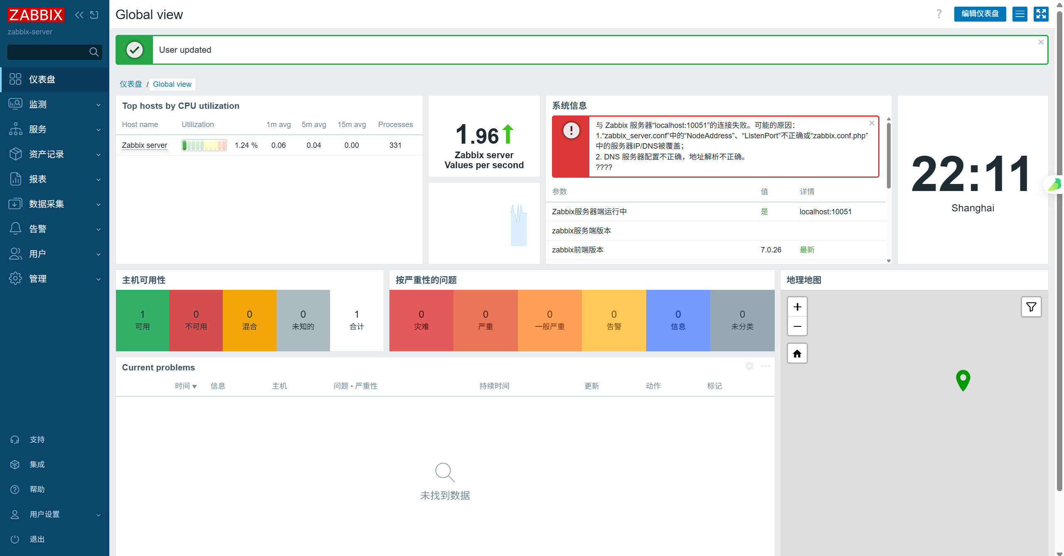Reset geomap to home view

(x=797, y=353)
